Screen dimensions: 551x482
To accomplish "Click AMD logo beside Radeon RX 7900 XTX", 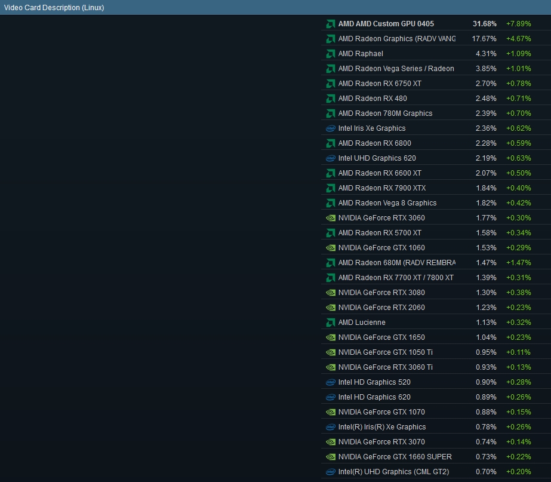I will tap(330, 188).
